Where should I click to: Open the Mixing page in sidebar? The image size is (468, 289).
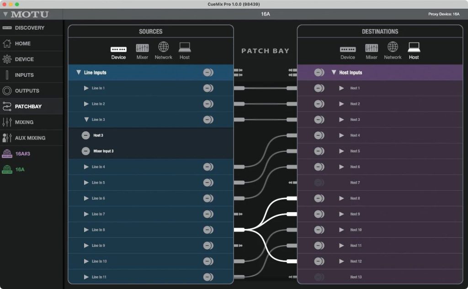coord(24,122)
